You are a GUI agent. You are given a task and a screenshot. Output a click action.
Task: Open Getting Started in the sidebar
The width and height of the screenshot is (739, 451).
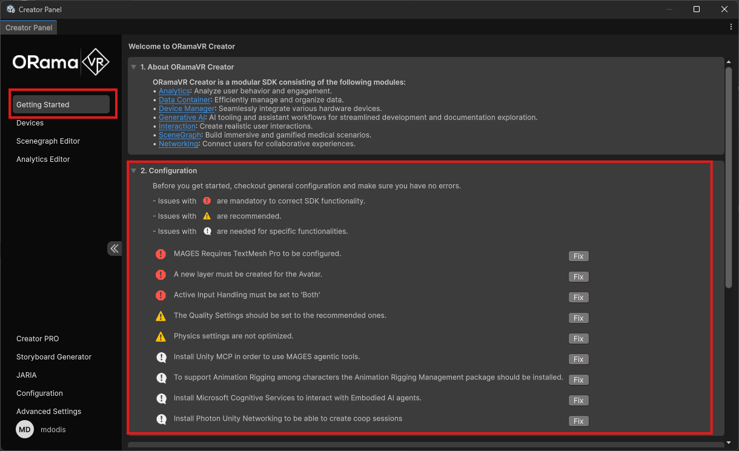click(x=61, y=104)
